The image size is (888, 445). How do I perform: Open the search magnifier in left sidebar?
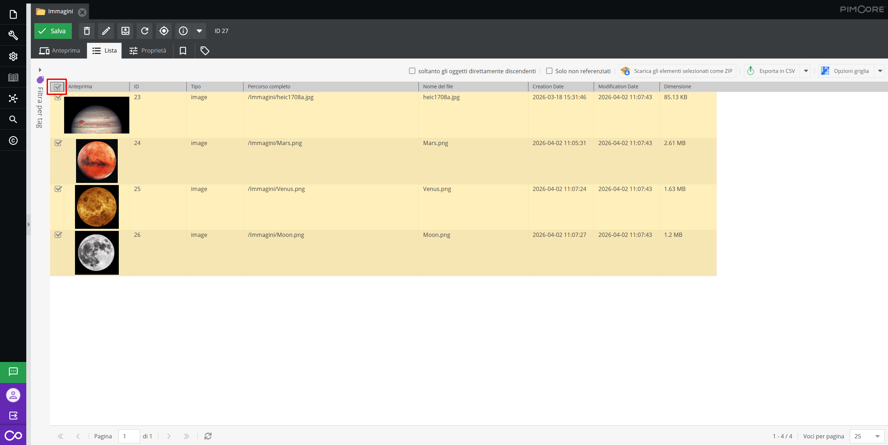click(x=13, y=119)
